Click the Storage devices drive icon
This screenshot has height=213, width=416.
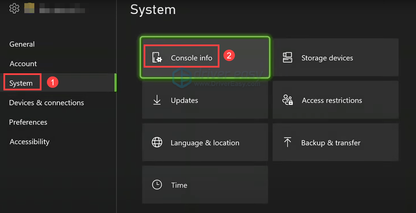(287, 58)
